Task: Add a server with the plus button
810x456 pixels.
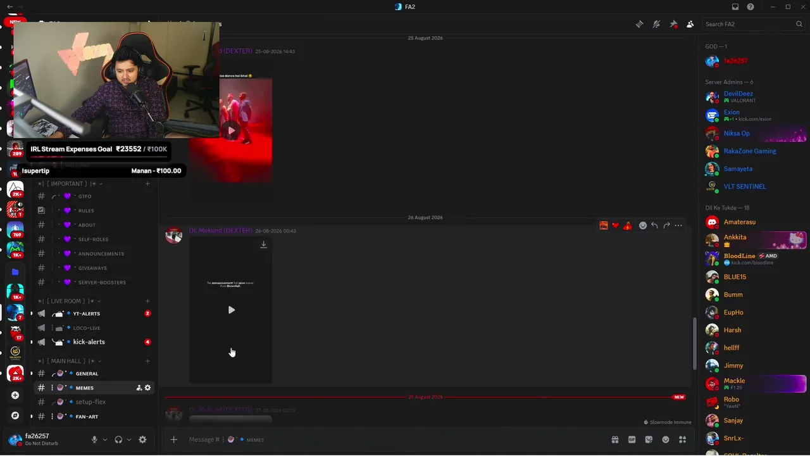Action: click(x=15, y=395)
